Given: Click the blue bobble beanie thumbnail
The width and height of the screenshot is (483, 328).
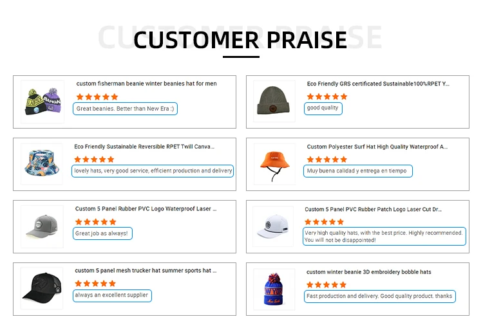Looking at the screenshot, I should pos(274,289).
